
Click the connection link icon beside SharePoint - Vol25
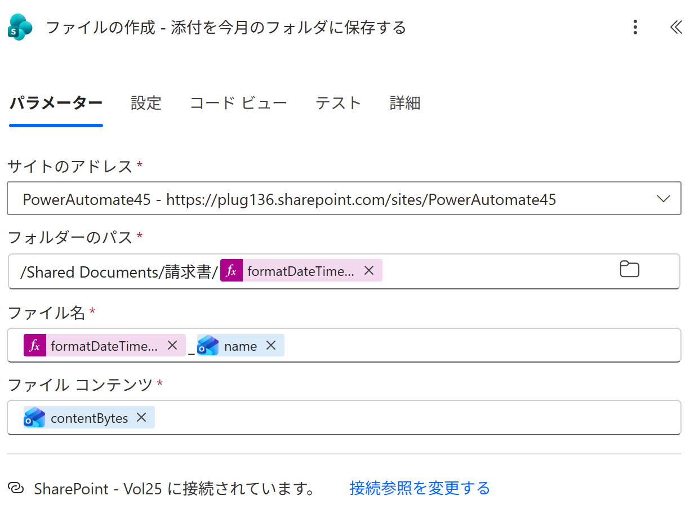click(x=17, y=488)
